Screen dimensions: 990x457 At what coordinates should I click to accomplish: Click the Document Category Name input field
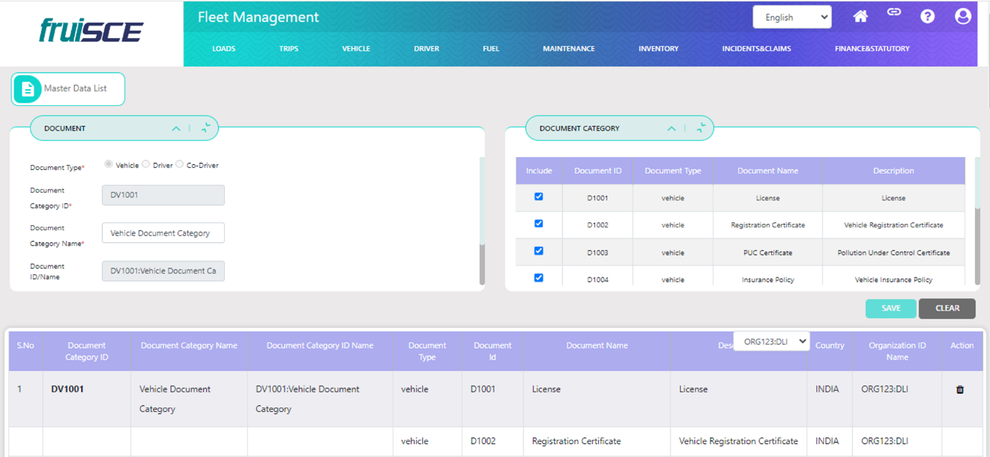click(163, 233)
